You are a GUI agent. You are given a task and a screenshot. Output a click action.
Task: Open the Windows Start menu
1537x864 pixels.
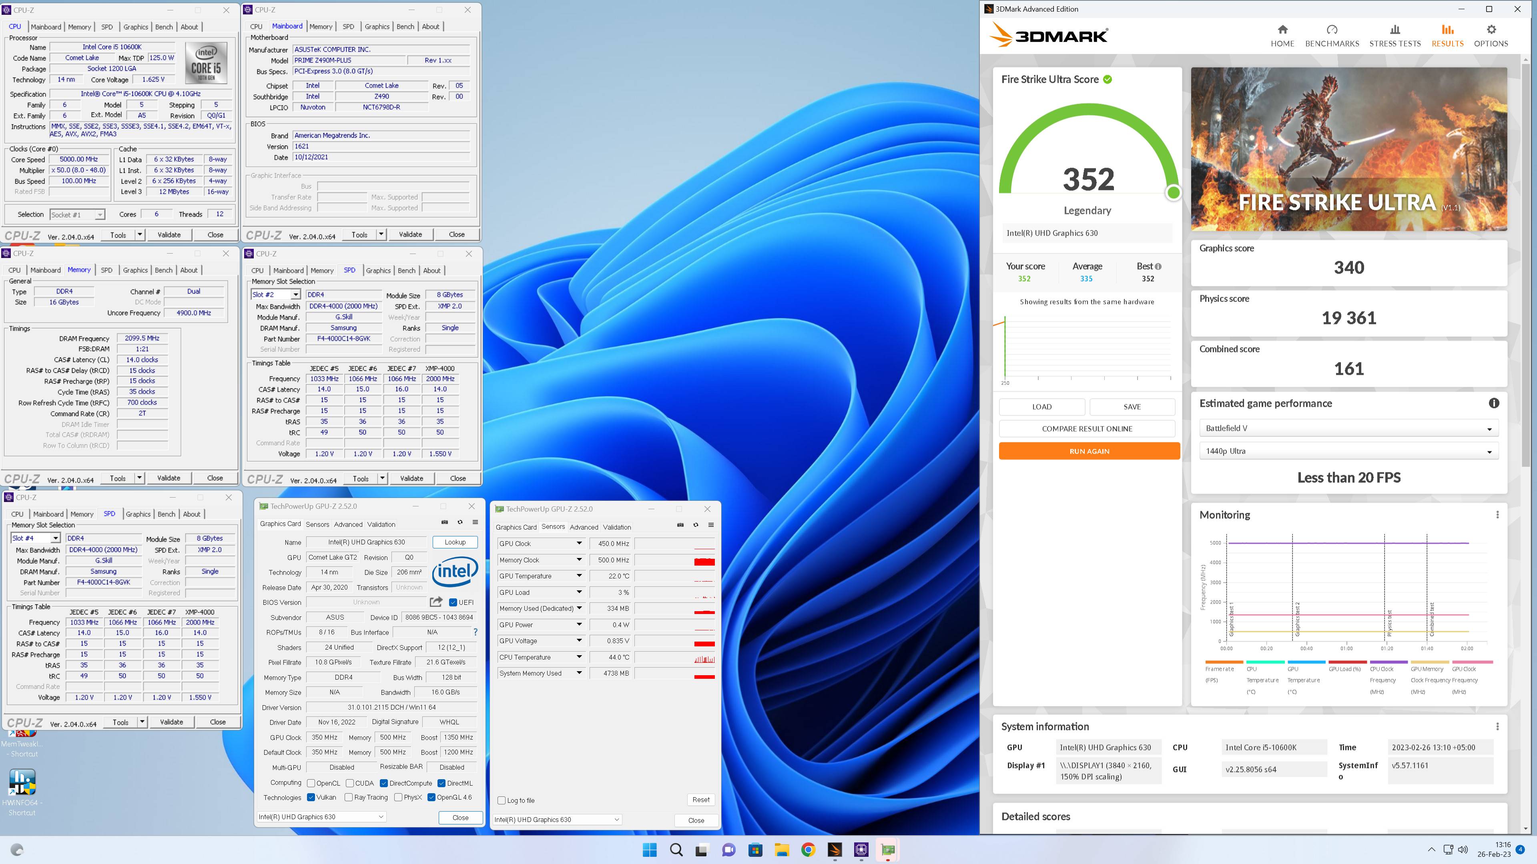click(650, 850)
